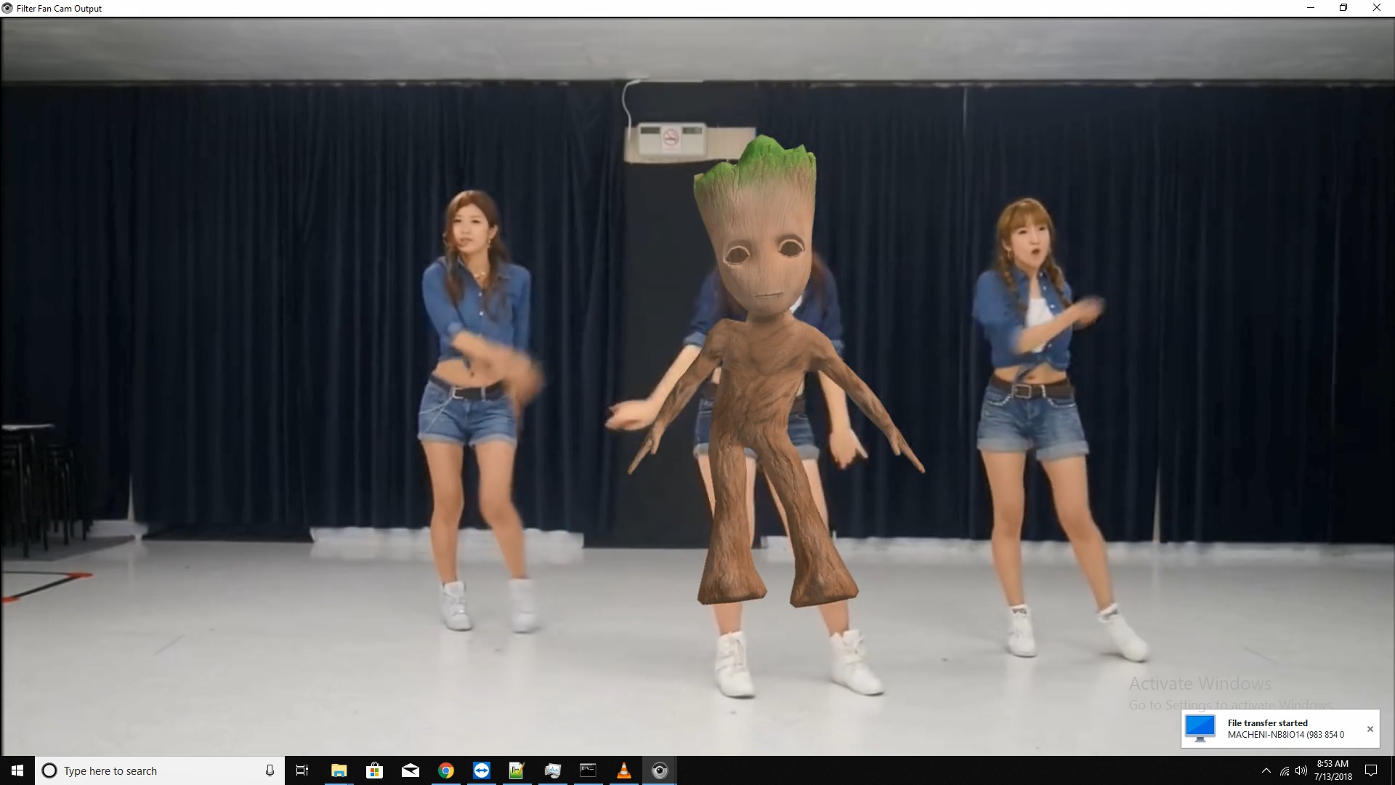The width and height of the screenshot is (1395, 785).
Task: Switch to VLC media player
Action: point(623,770)
